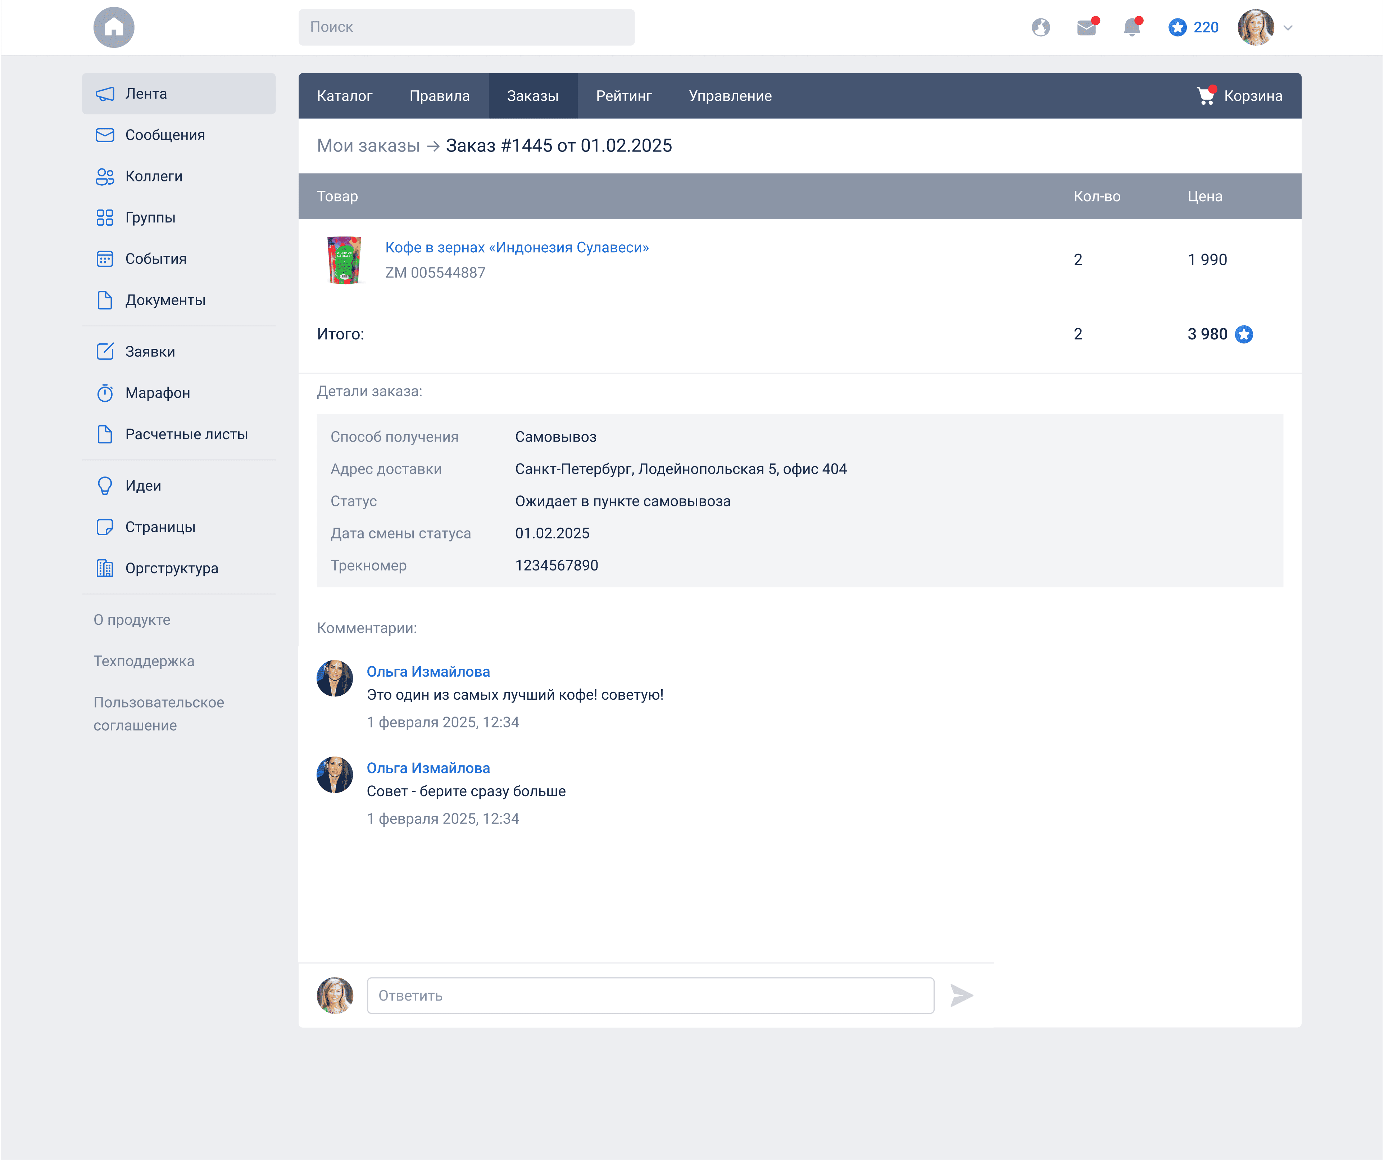Screen dimensions: 1384x1160
Task: Click the coffee bag product thumbnail
Action: point(344,260)
